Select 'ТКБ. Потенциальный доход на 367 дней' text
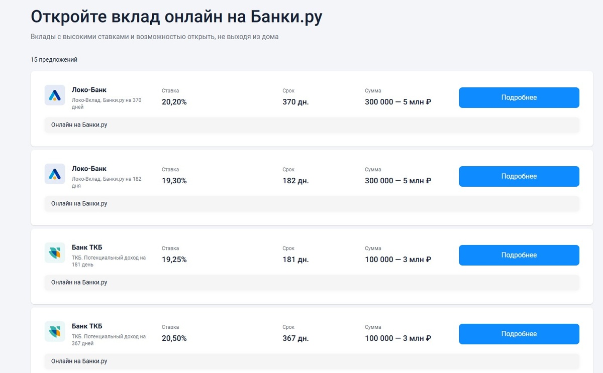603x373 pixels. point(109,340)
